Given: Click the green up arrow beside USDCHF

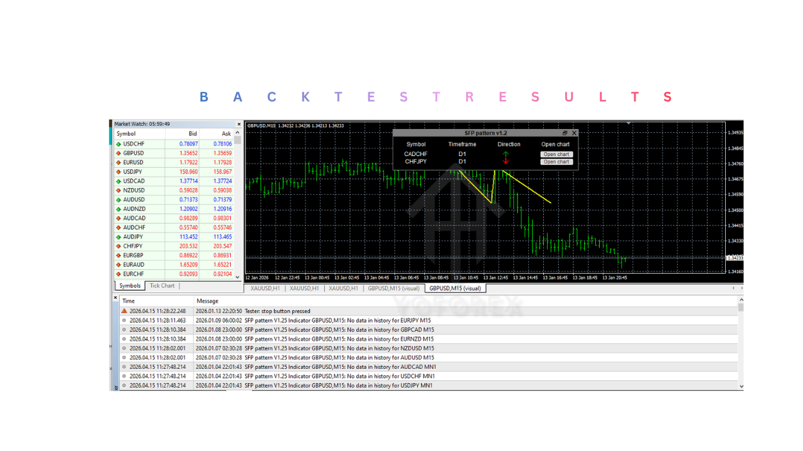Looking at the screenshot, I should click(x=118, y=143).
